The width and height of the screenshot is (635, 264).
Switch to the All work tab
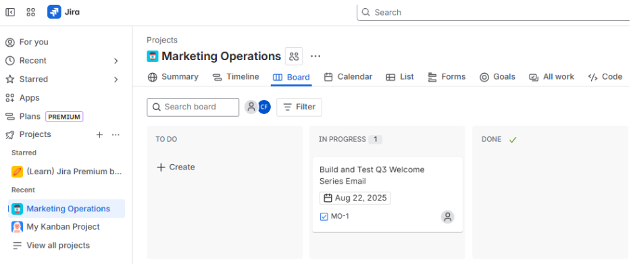pyautogui.click(x=552, y=77)
